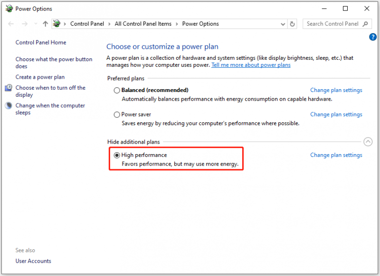Click Power Options breadcrumb segment
This screenshot has height=276, width=380.
click(x=200, y=24)
